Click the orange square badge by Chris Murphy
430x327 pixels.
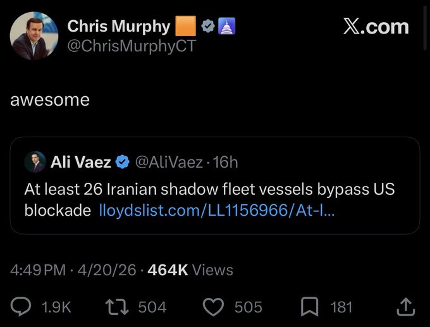pyautogui.click(x=185, y=26)
